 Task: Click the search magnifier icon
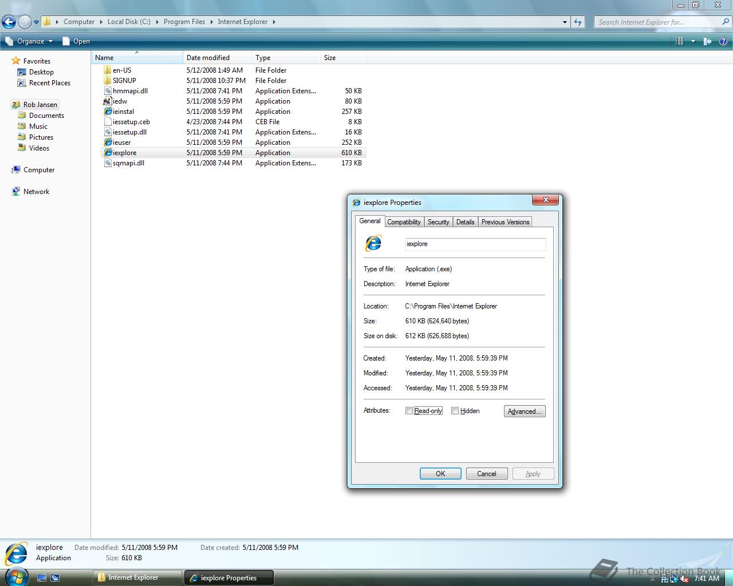coord(726,22)
